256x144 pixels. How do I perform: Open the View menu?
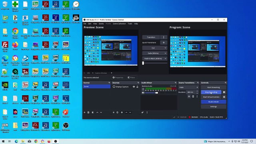point(95,24)
